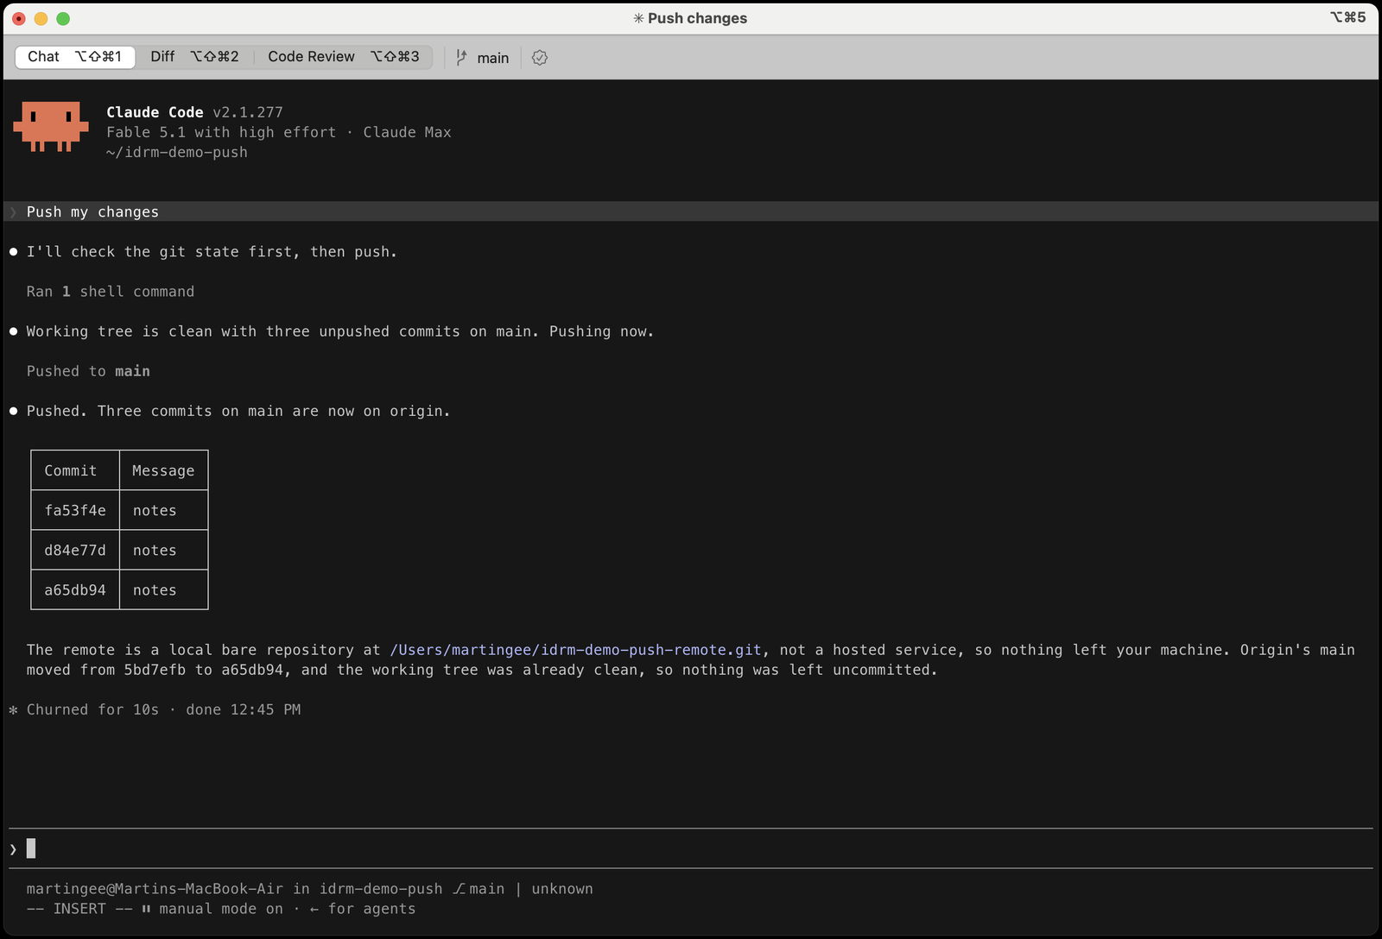Select commit hash d84e77d
1382x939 pixels.
75,550
